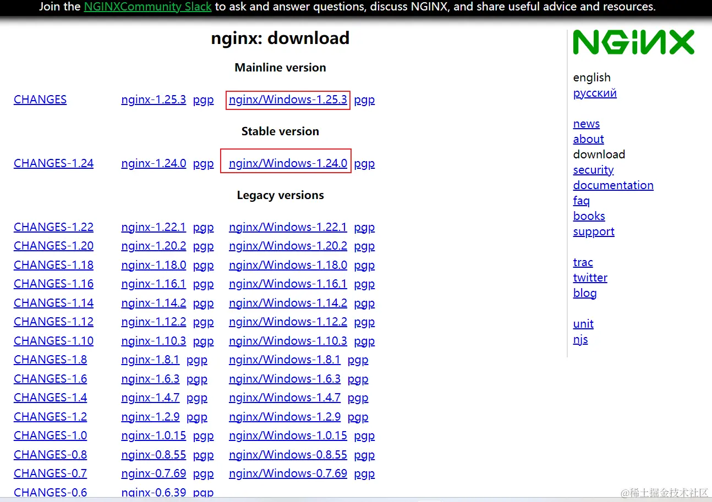This screenshot has width=712, height=502.
Task: Download nginx-1.8.1 source
Action: (150, 360)
